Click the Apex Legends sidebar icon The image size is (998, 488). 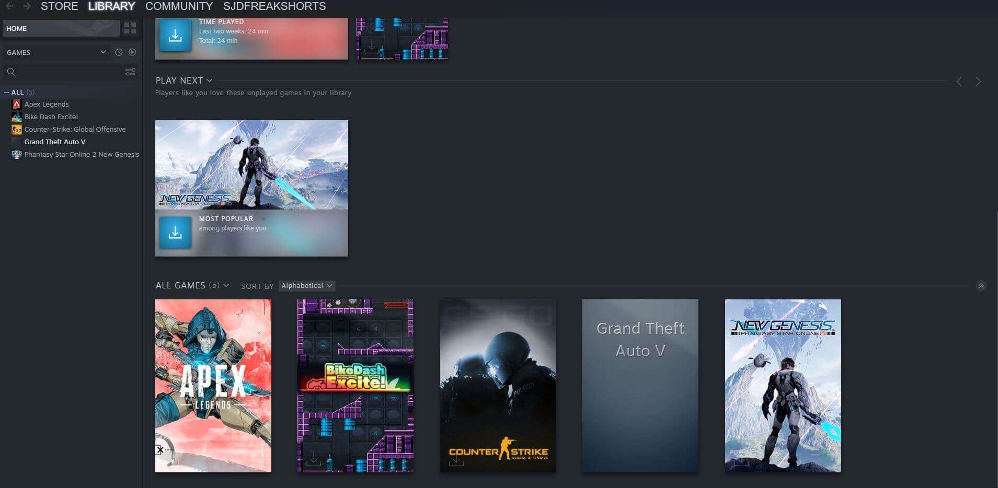tap(17, 104)
